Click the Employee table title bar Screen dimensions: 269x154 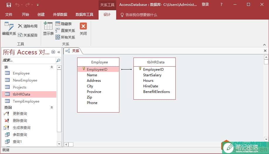[98, 62]
